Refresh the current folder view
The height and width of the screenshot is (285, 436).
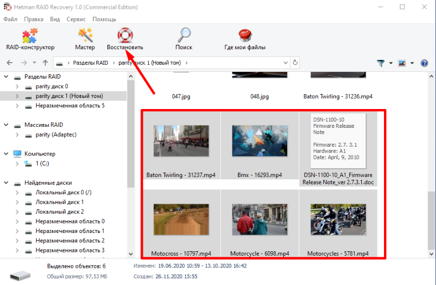pos(295,63)
